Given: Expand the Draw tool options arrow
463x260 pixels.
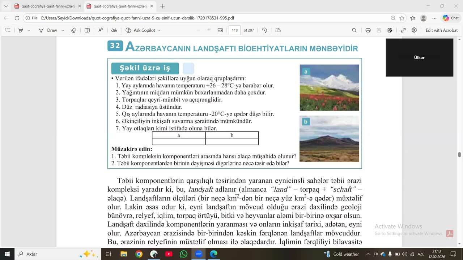Looking at the screenshot, I should tap(63, 30).
